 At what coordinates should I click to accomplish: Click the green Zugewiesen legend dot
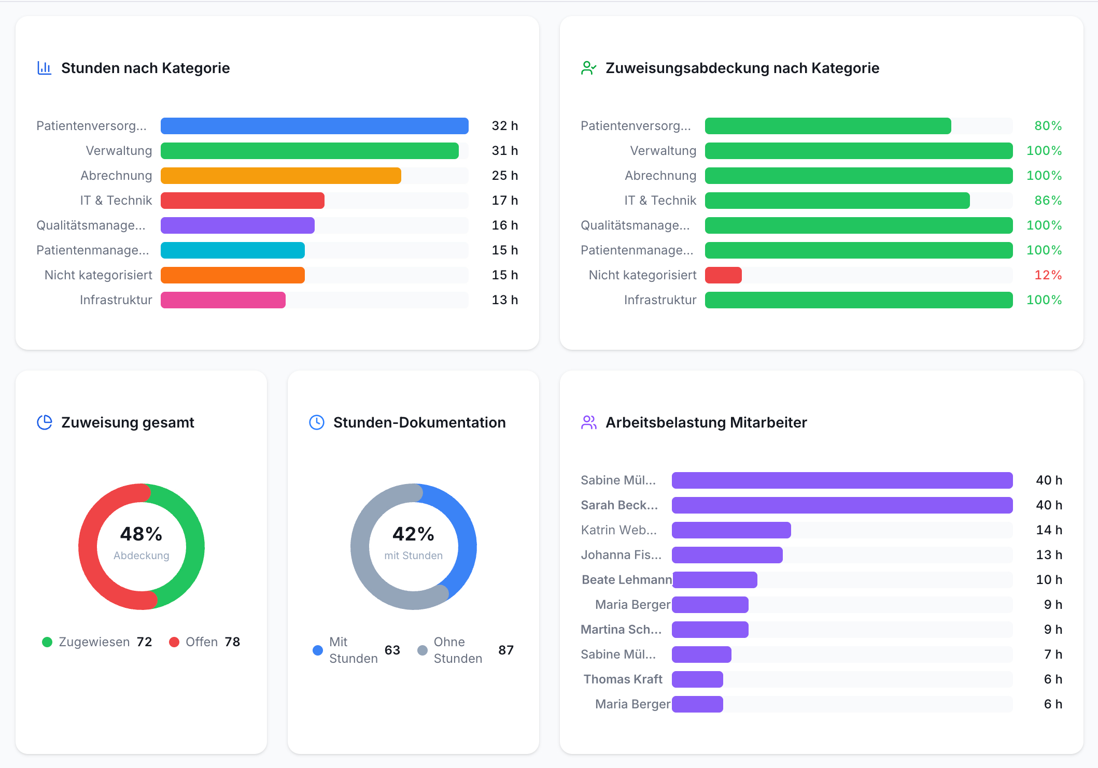(47, 642)
